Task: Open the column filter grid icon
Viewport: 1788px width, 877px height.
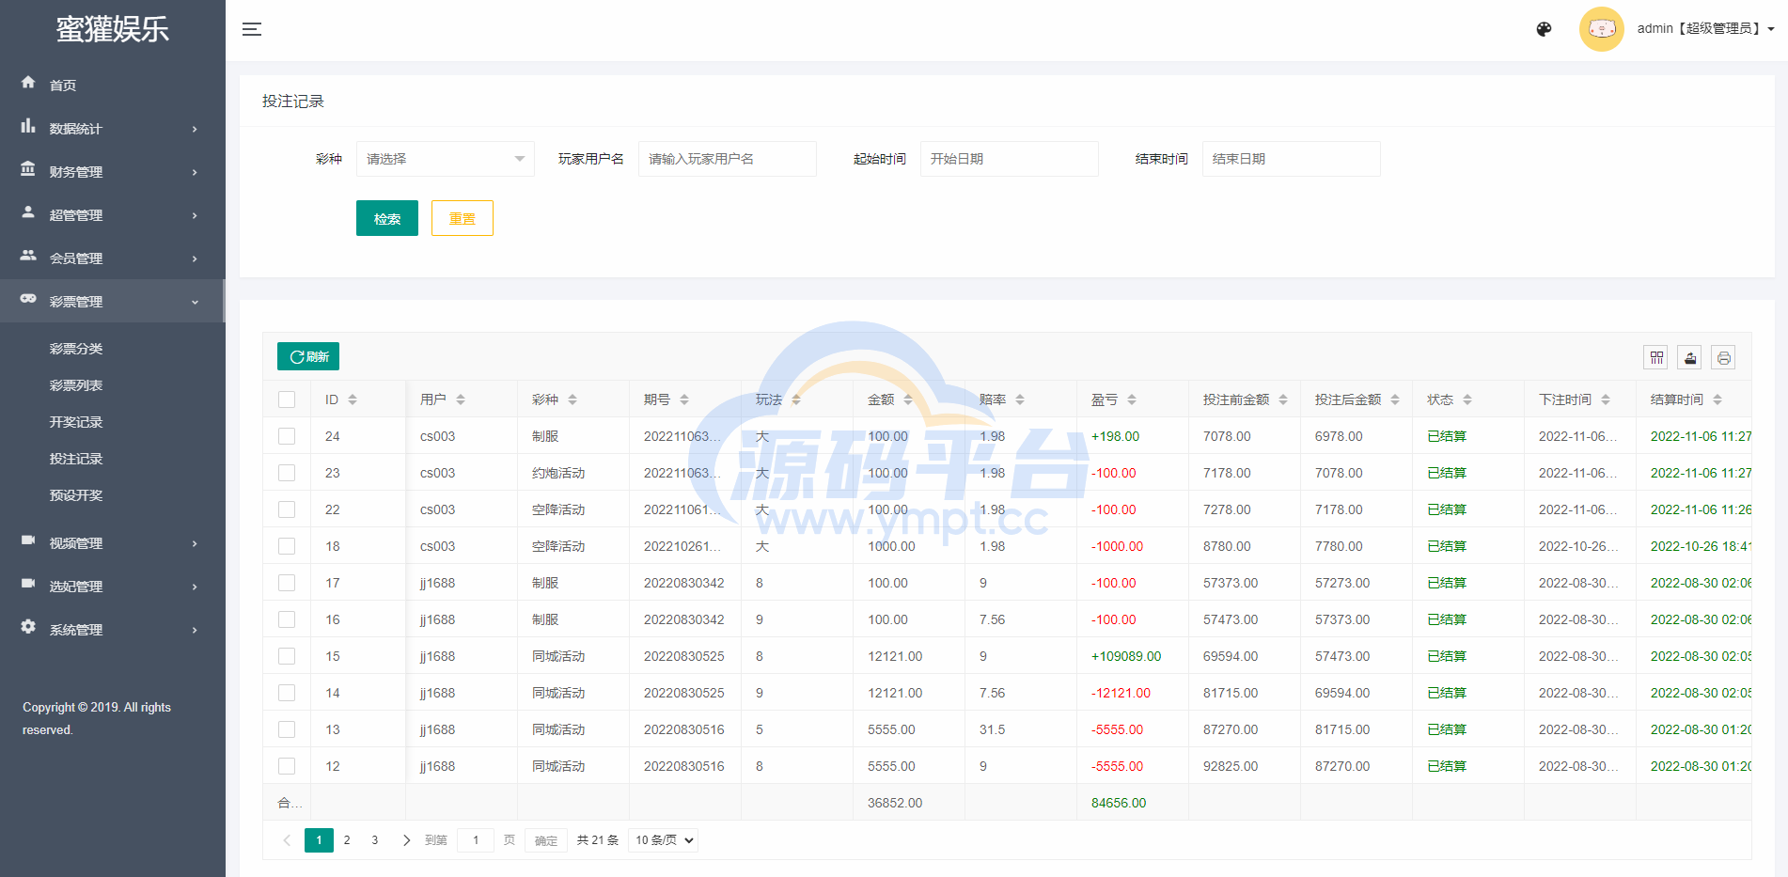Action: [x=1655, y=357]
